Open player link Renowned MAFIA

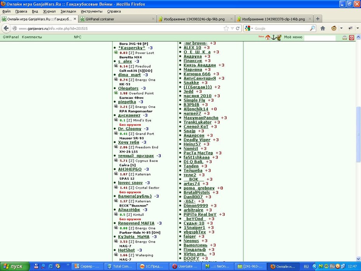(x=136, y=223)
